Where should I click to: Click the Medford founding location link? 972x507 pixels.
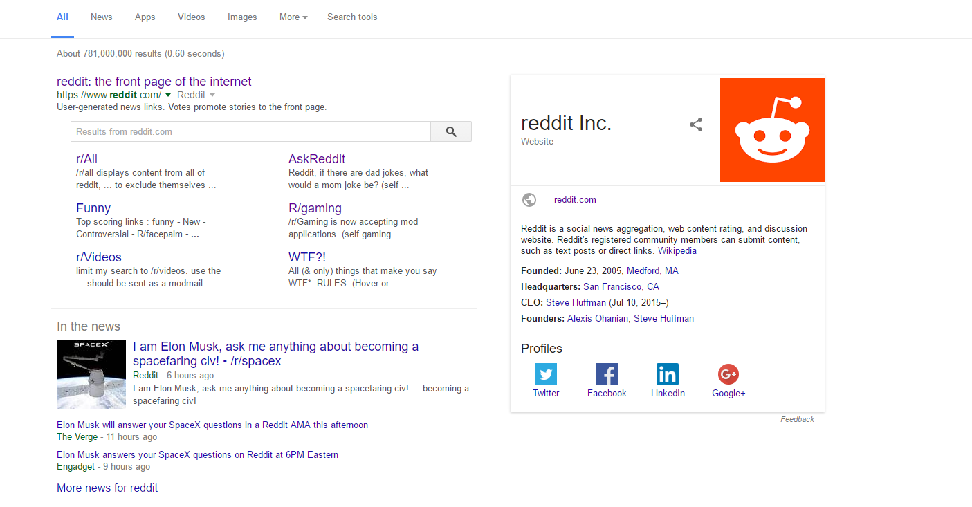(x=643, y=270)
